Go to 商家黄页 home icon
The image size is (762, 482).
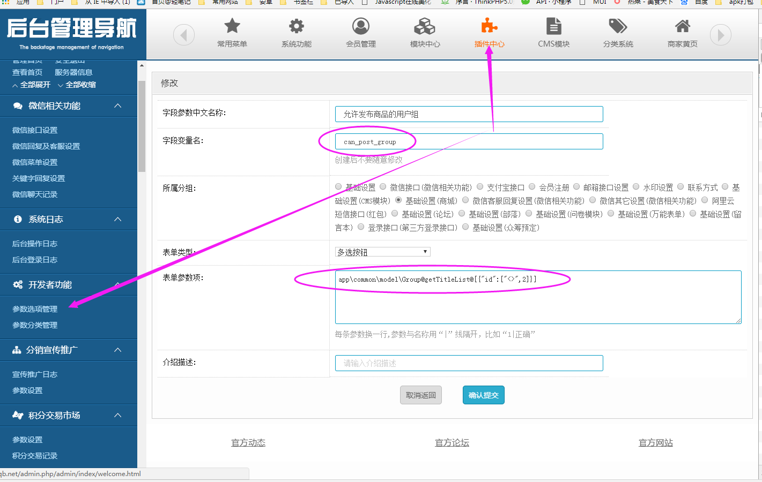tap(682, 26)
